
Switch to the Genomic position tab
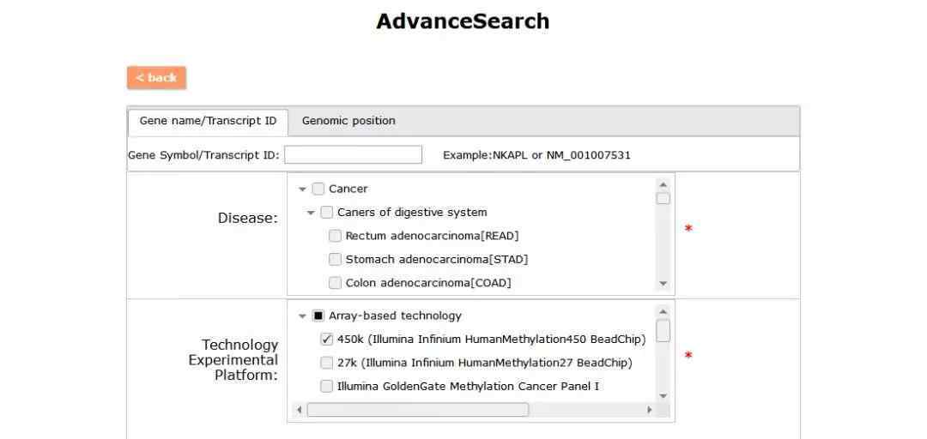point(348,121)
